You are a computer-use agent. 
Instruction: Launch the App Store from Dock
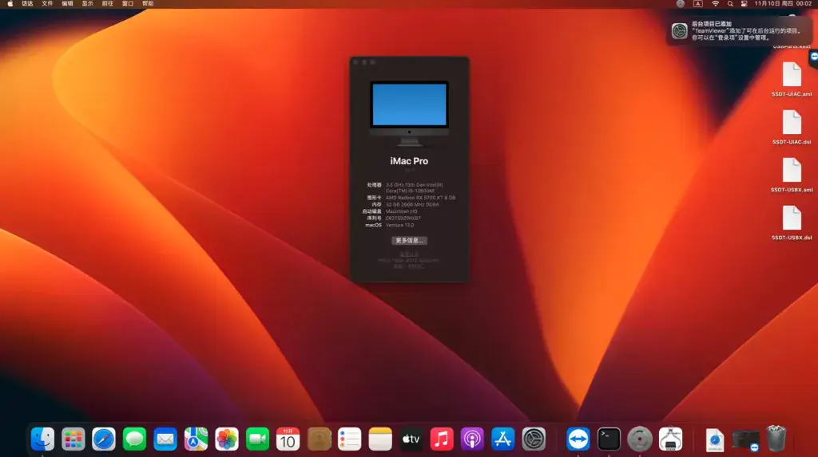click(x=503, y=439)
